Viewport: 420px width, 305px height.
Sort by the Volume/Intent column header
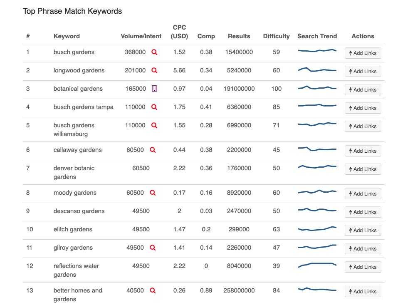141,36
